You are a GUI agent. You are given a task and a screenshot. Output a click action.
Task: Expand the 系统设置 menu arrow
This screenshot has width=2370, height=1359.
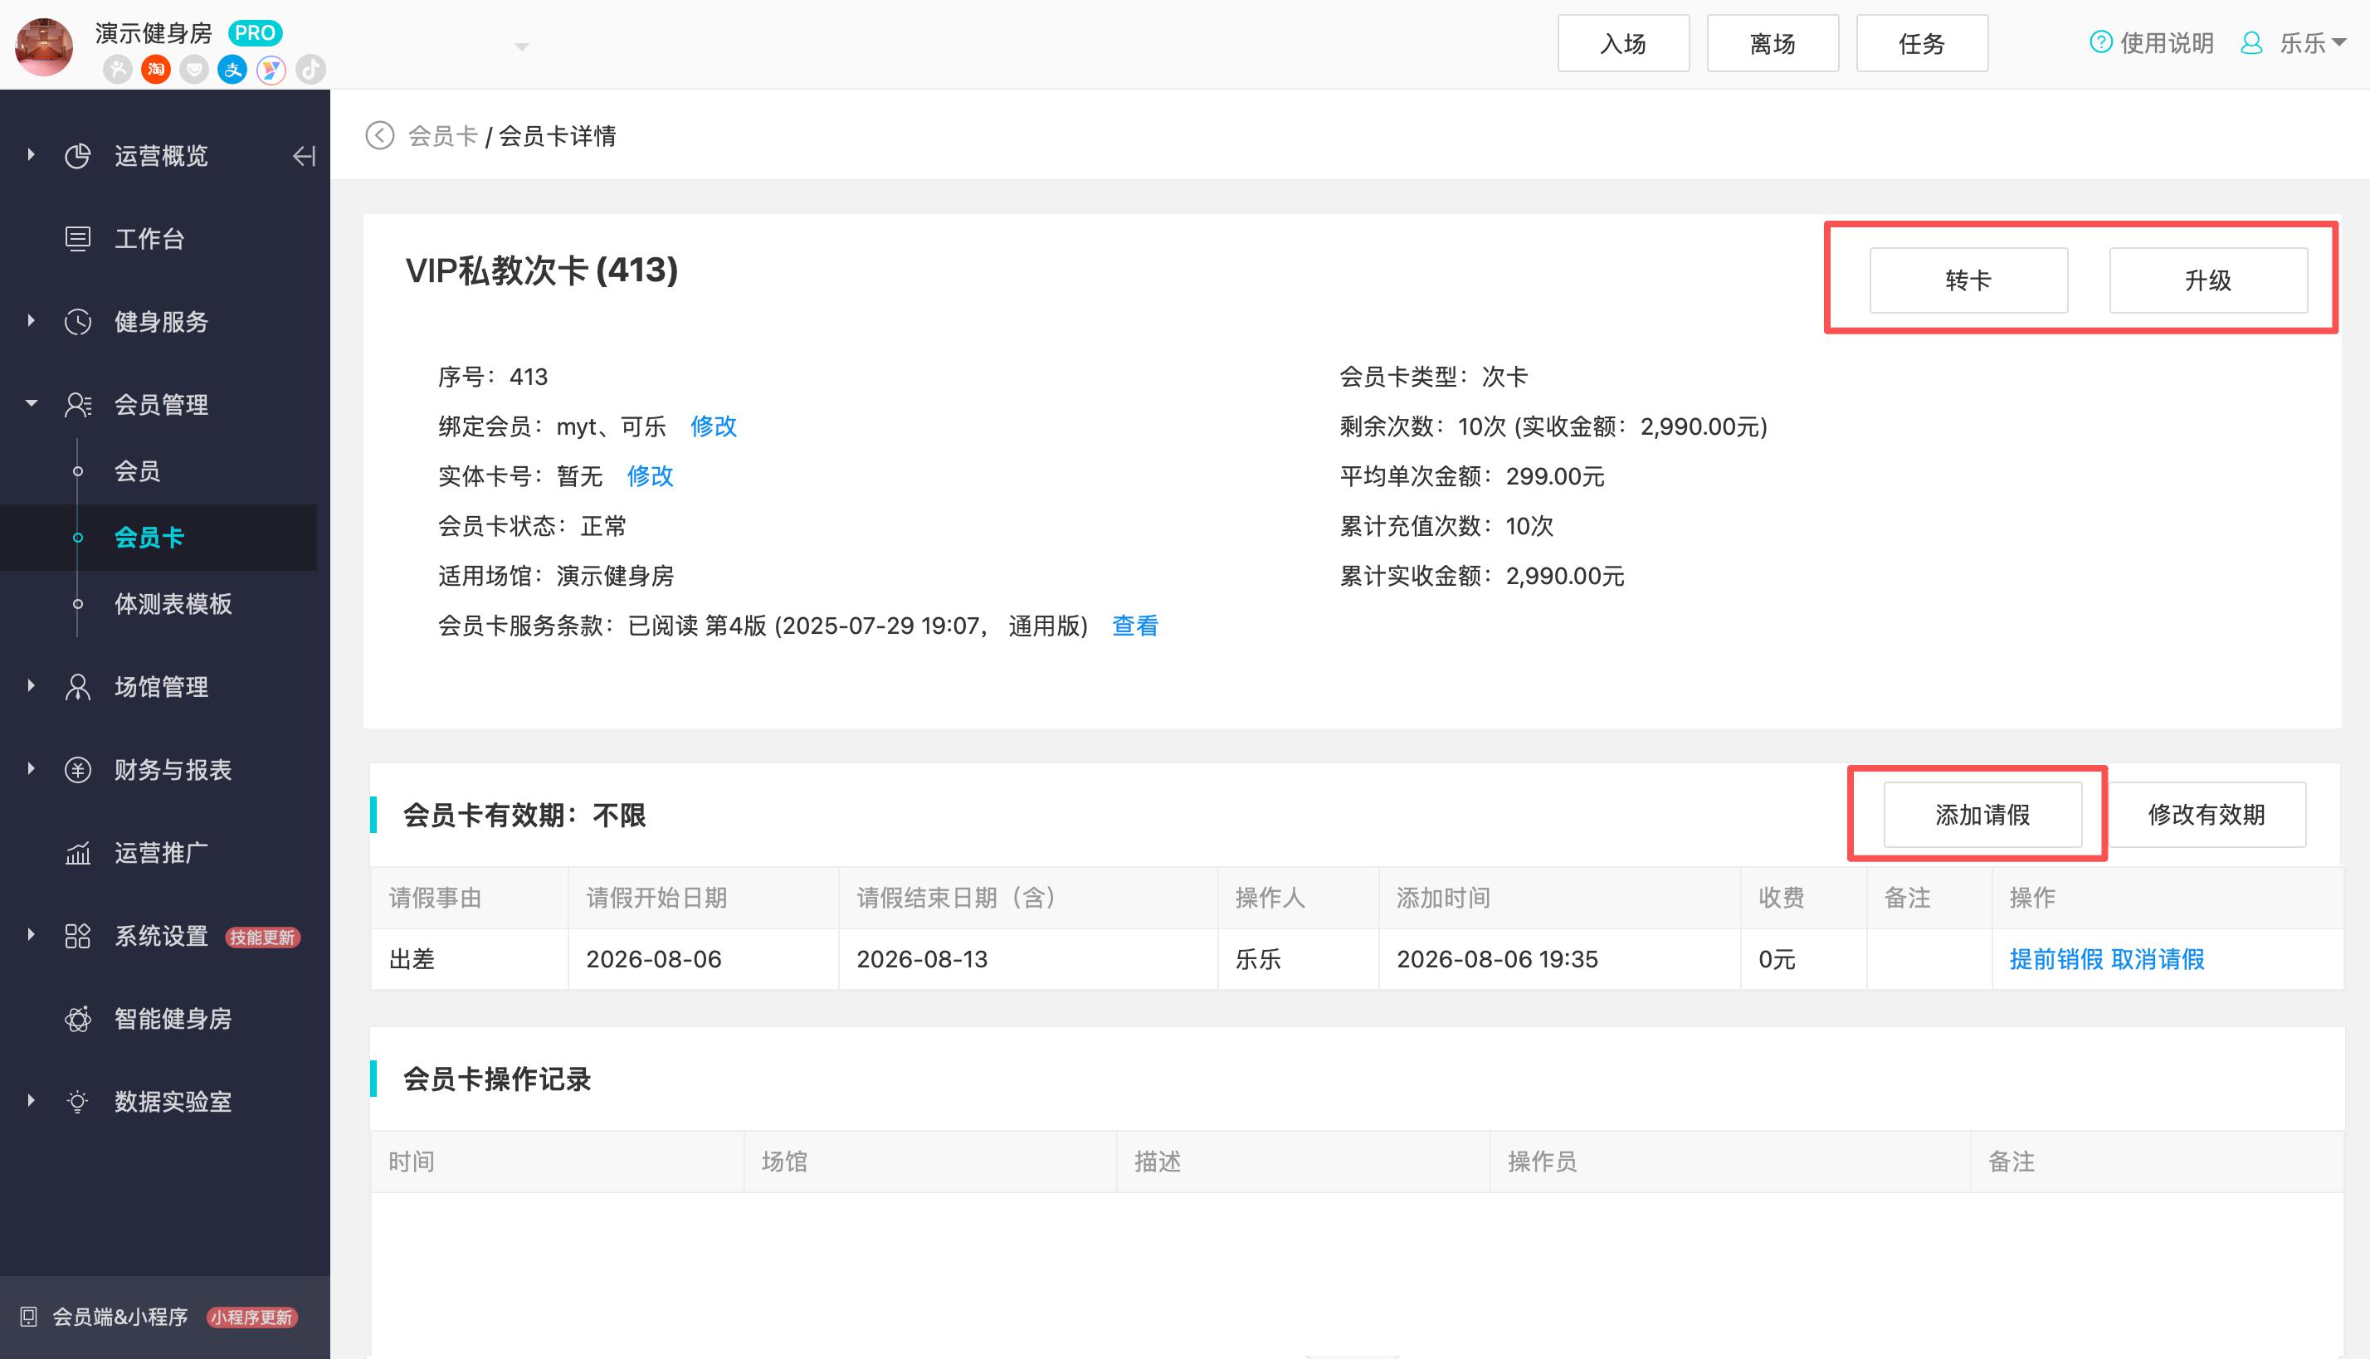point(31,935)
